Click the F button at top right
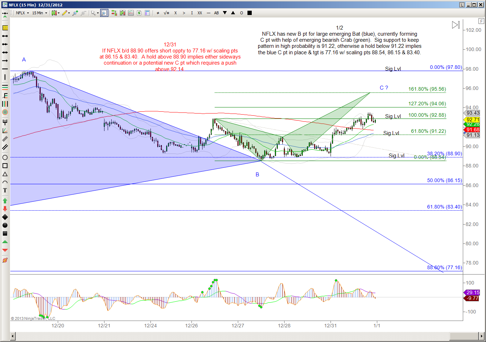Image resolution: width=486 pixels, height=342 pixels. coord(481,21)
